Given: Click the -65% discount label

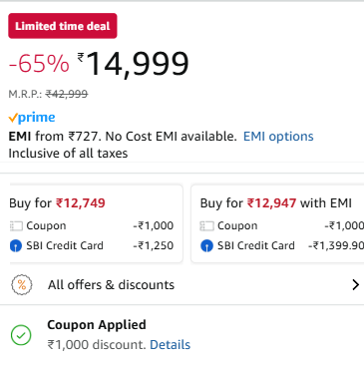Looking at the screenshot, I should 39,63.
